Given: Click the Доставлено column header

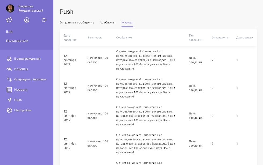Looking at the screenshot, I should point(244,38).
